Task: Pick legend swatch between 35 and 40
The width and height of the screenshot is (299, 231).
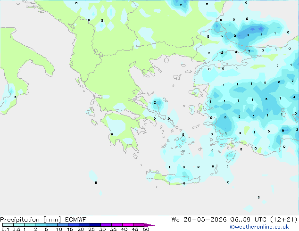Action: 116,225
